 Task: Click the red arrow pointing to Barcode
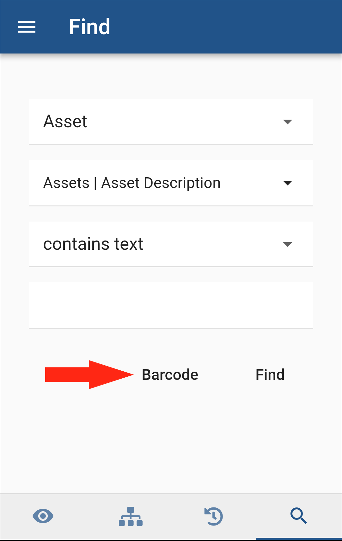[89, 374]
